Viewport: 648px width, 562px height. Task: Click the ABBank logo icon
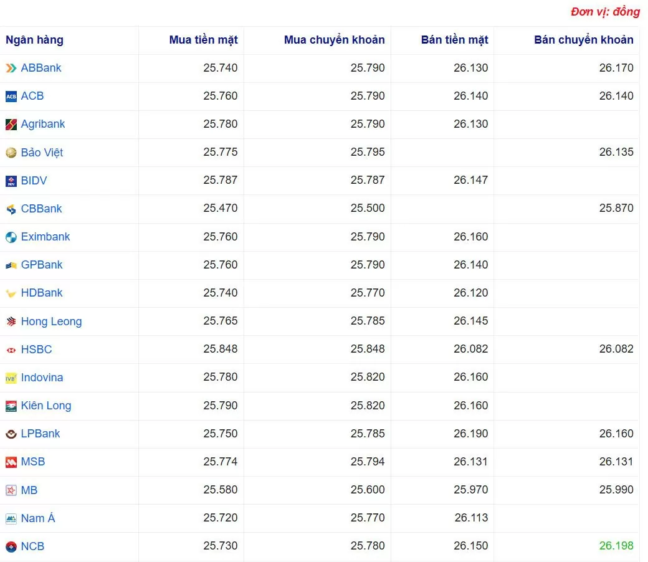[11, 68]
